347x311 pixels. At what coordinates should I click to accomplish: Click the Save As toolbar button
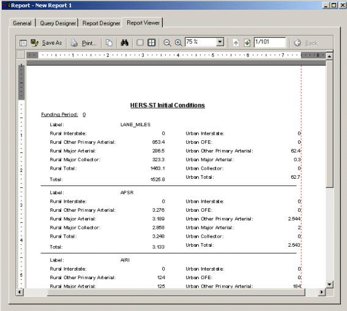pos(47,43)
